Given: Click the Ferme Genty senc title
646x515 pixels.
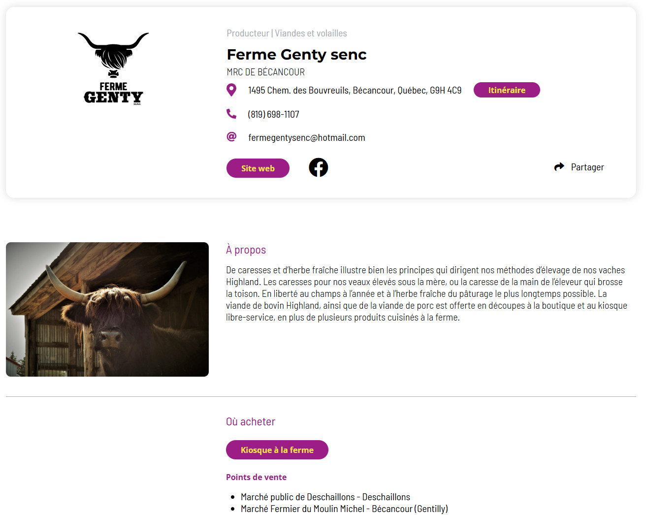Looking at the screenshot, I should click(296, 55).
